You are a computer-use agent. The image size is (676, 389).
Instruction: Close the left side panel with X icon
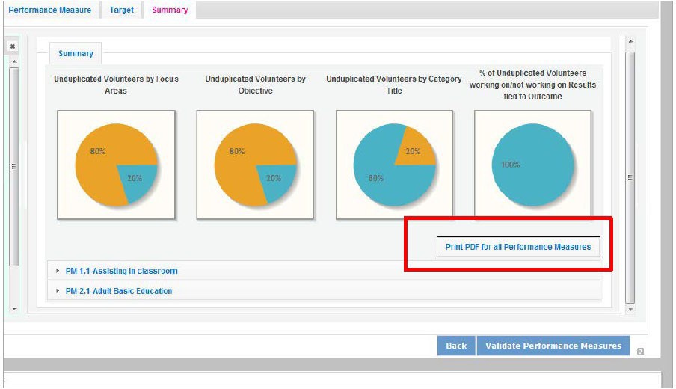coord(13,46)
